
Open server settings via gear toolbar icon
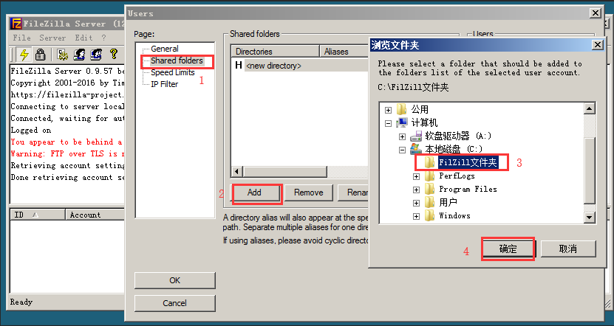click(x=62, y=55)
